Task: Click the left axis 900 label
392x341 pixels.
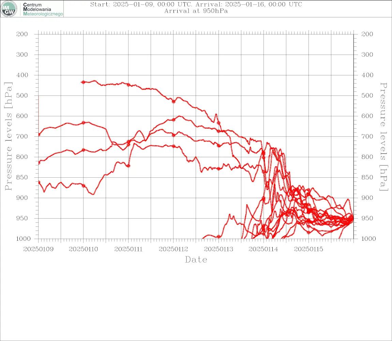Action: [x=22, y=198]
